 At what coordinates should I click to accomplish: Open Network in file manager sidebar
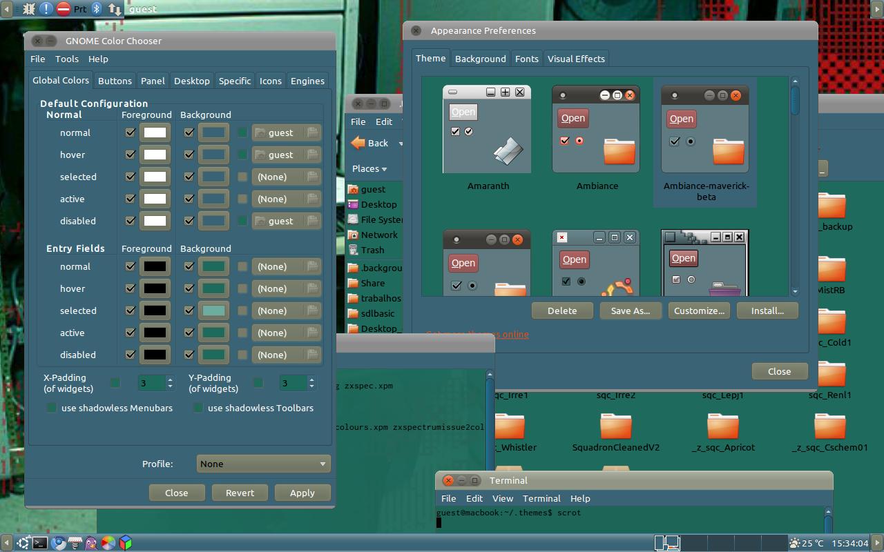click(x=373, y=235)
